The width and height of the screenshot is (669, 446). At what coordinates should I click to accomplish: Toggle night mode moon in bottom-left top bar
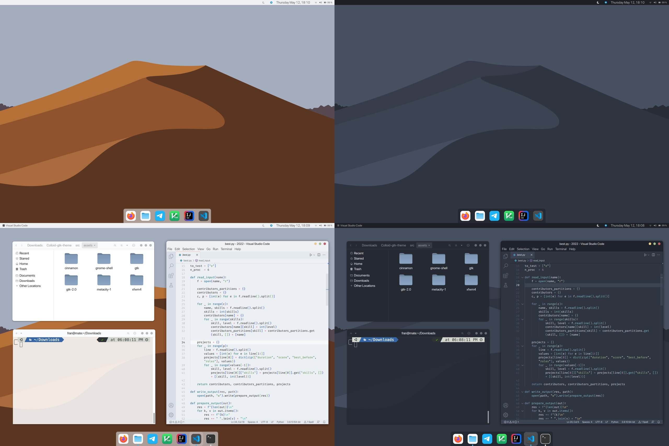263,225
